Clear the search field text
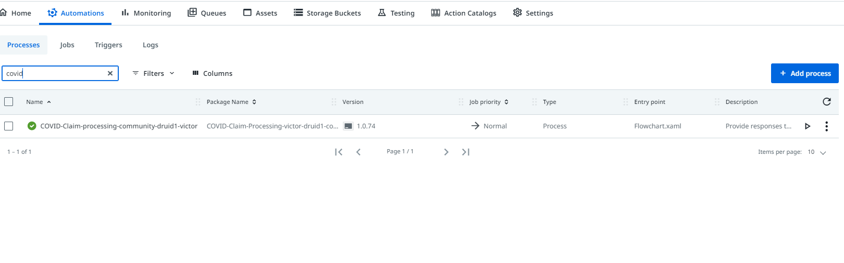844x263 pixels. (110, 73)
